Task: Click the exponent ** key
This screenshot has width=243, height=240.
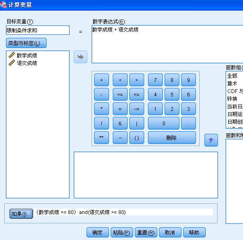Action: click(101, 138)
